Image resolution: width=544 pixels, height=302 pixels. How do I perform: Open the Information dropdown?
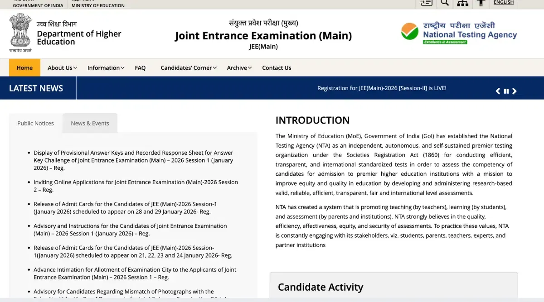[x=105, y=67]
